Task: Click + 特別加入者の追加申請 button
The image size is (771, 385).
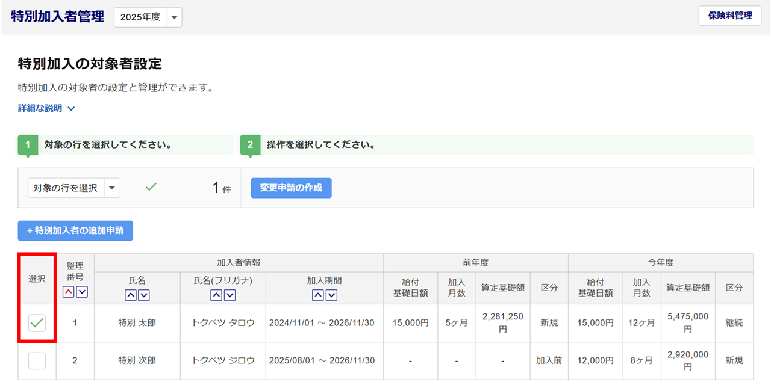Action: [x=75, y=230]
